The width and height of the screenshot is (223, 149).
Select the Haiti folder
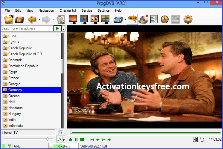click(31, 102)
